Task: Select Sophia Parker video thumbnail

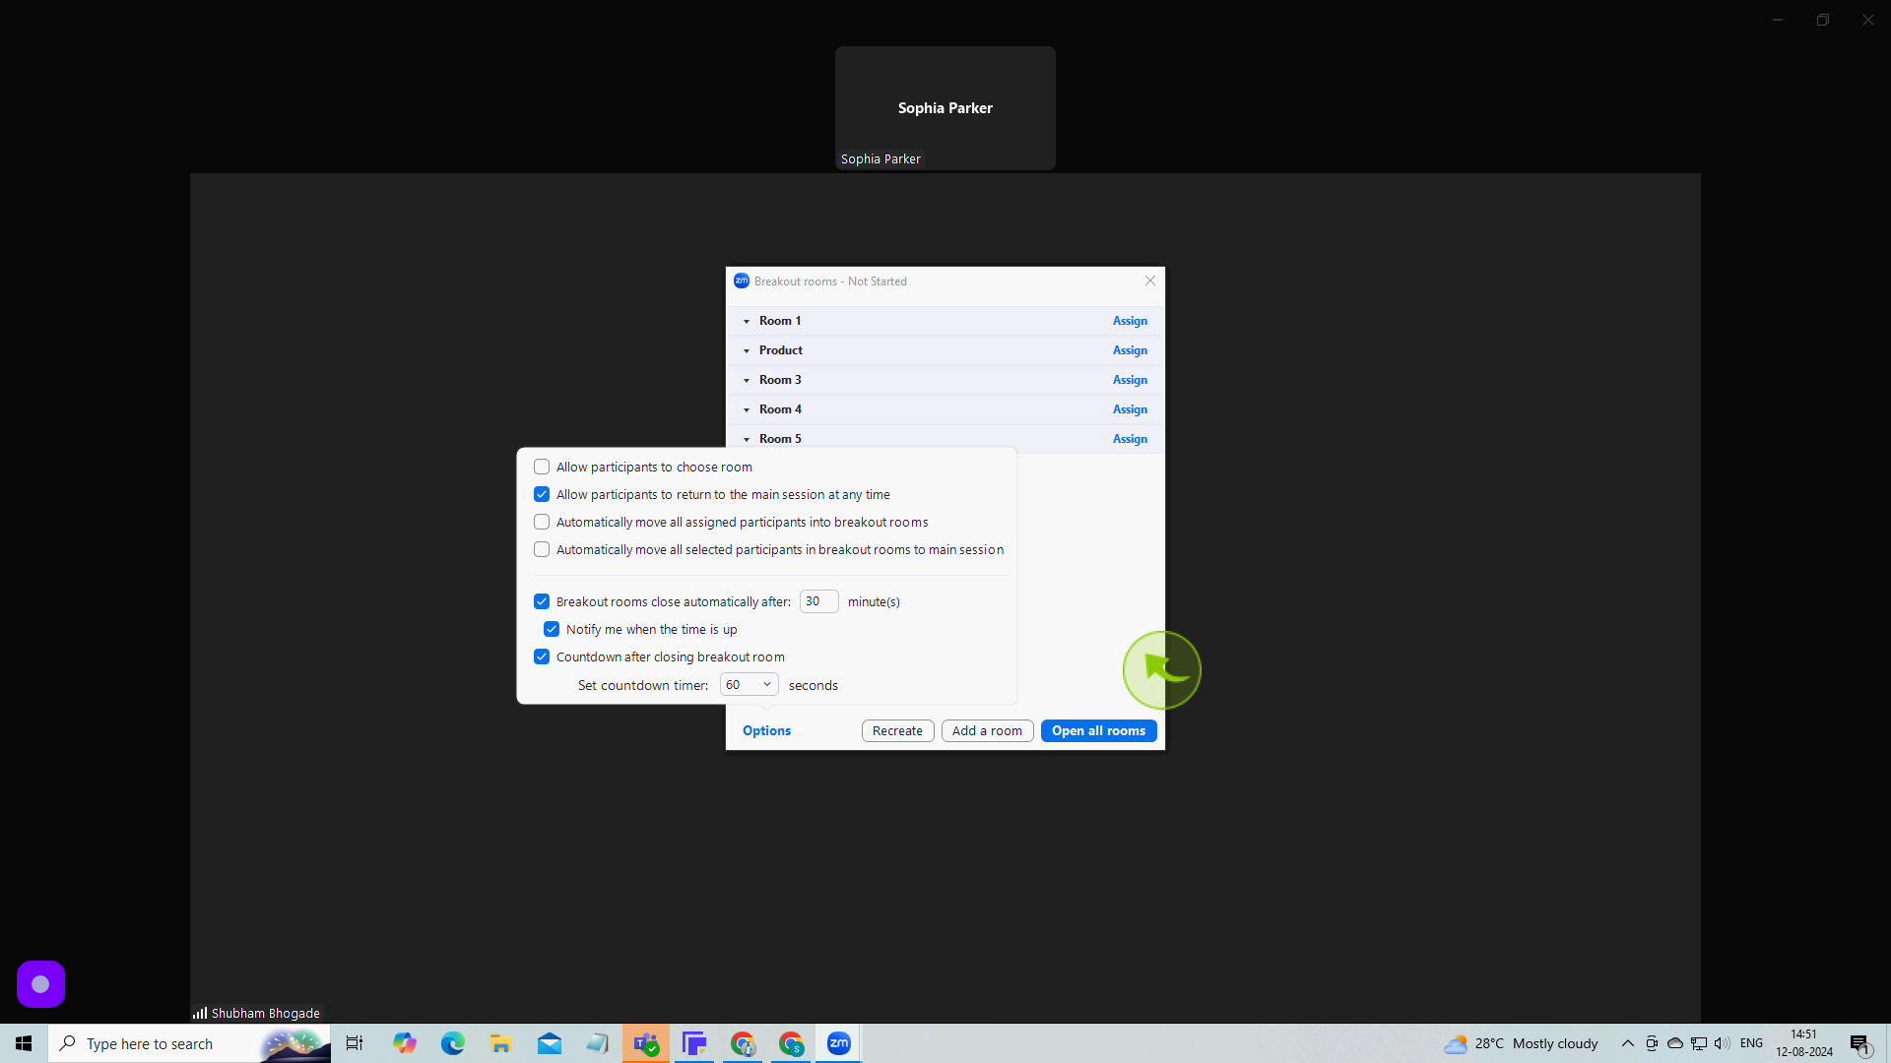Action: pyautogui.click(x=945, y=108)
